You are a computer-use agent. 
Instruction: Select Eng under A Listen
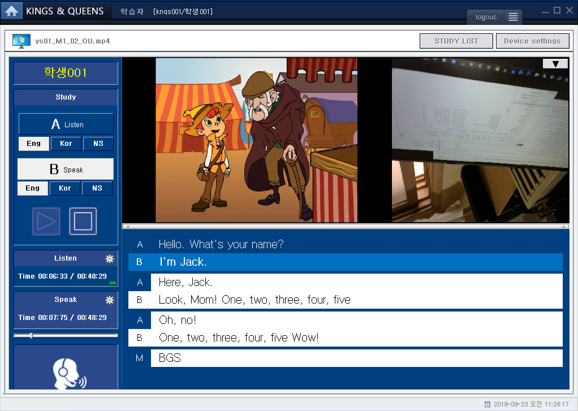(x=33, y=144)
